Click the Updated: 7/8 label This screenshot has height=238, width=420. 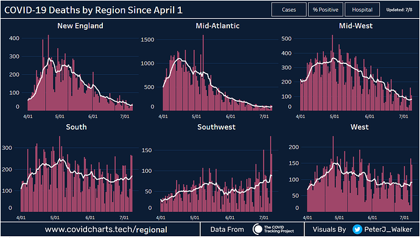[x=399, y=10]
